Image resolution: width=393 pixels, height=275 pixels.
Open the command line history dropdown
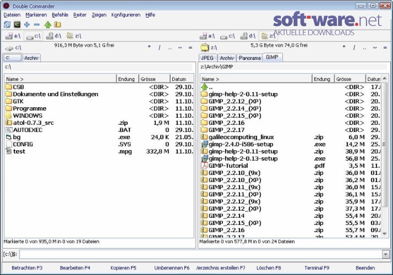tap(385, 255)
